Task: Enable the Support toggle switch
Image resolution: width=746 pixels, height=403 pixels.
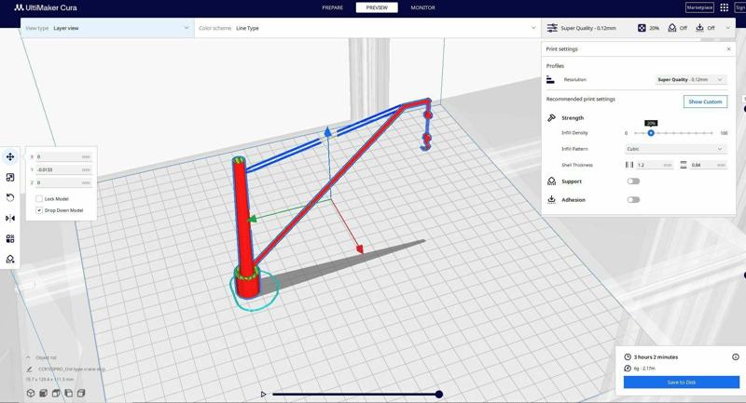Action: (x=633, y=181)
